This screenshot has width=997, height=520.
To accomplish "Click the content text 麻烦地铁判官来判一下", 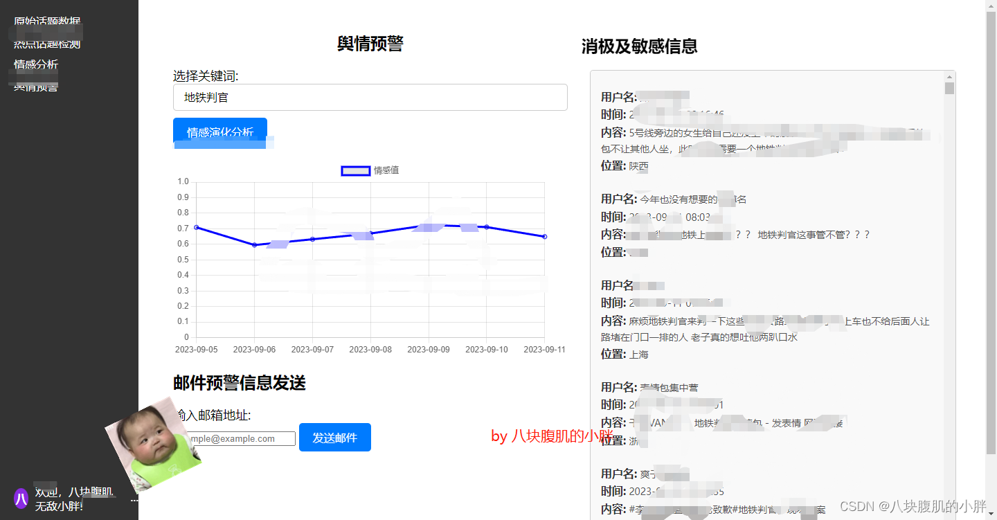I will pyautogui.click(x=765, y=329).
